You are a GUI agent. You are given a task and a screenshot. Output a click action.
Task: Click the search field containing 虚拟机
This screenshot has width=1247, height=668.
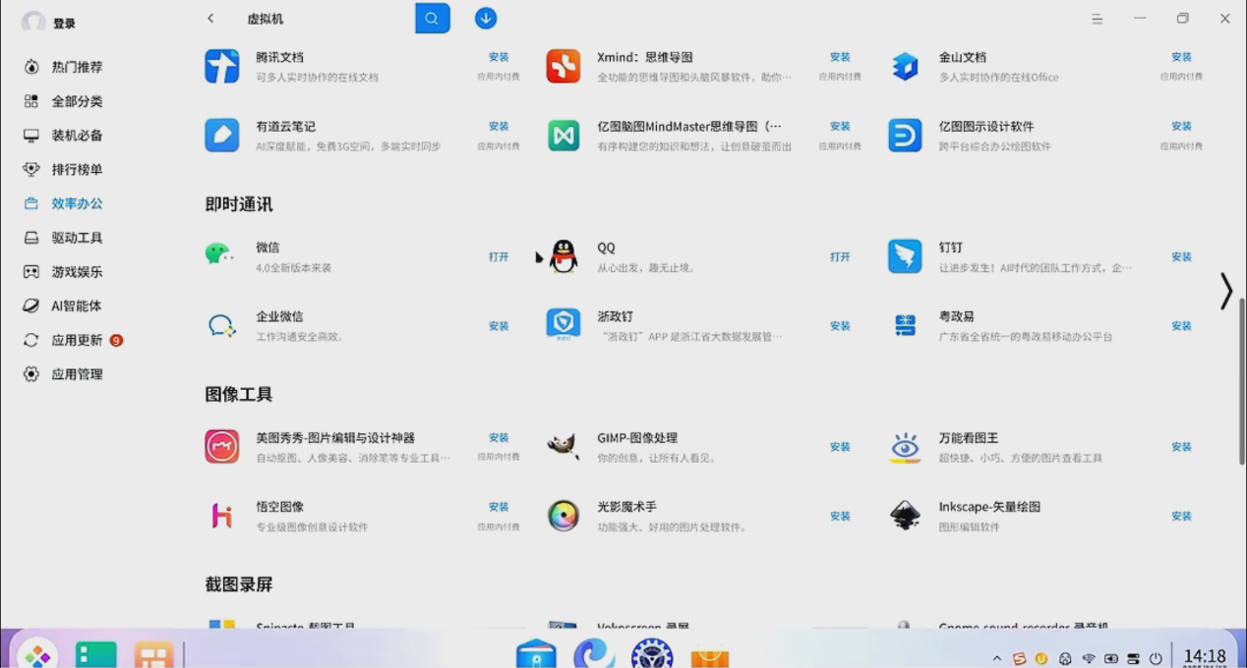325,19
